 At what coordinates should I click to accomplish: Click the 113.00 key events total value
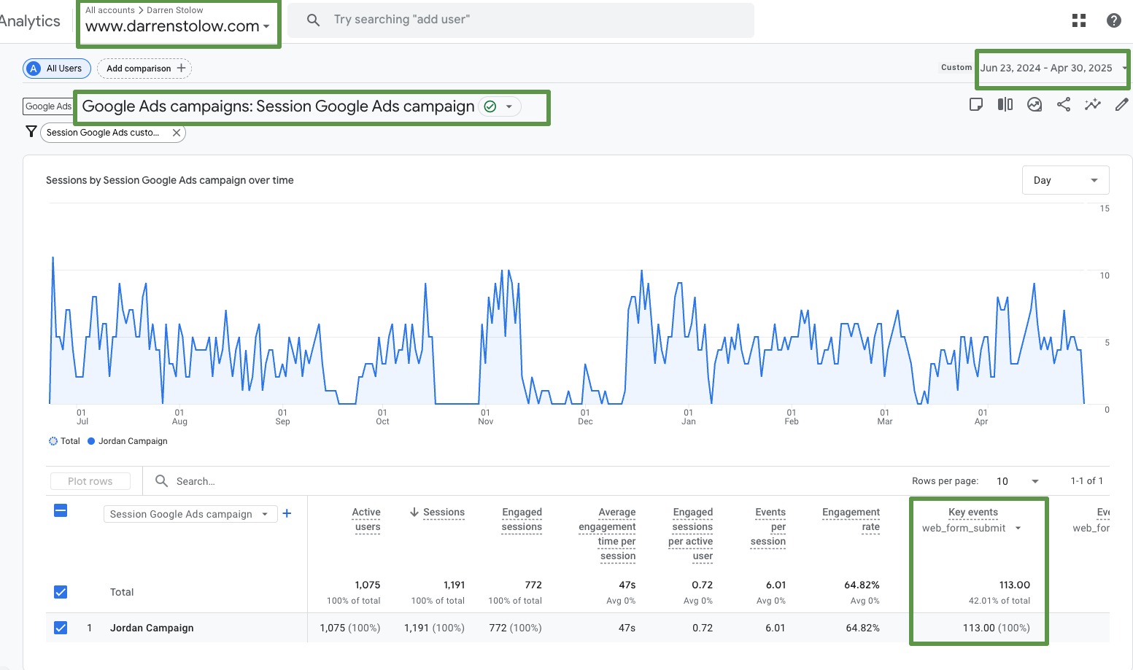tap(1015, 585)
